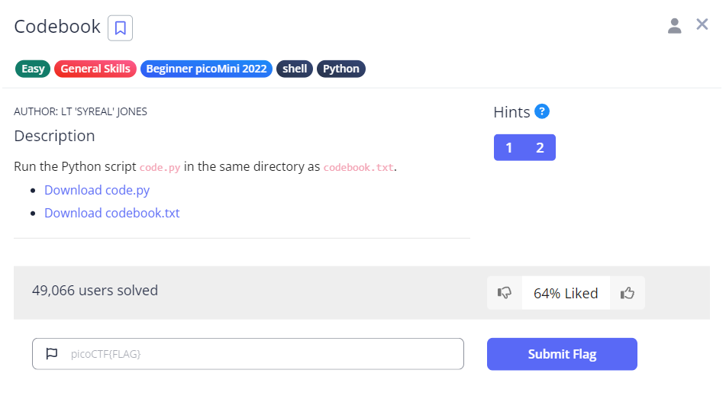726x399 pixels.
Task: Close the Codebook challenge dialog
Action: pyautogui.click(x=702, y=24)
